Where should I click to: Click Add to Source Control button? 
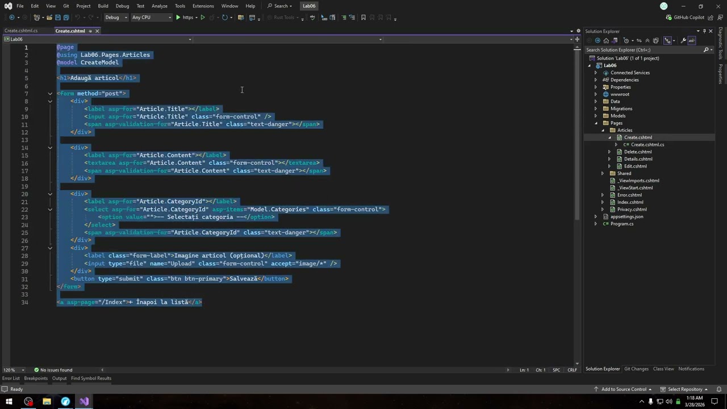point(622,389)
